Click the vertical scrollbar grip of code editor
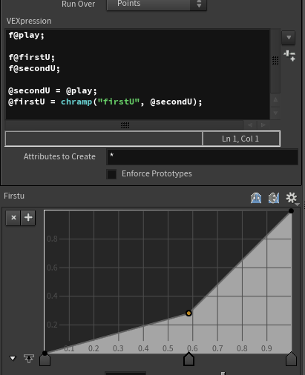 pos(275,60)
